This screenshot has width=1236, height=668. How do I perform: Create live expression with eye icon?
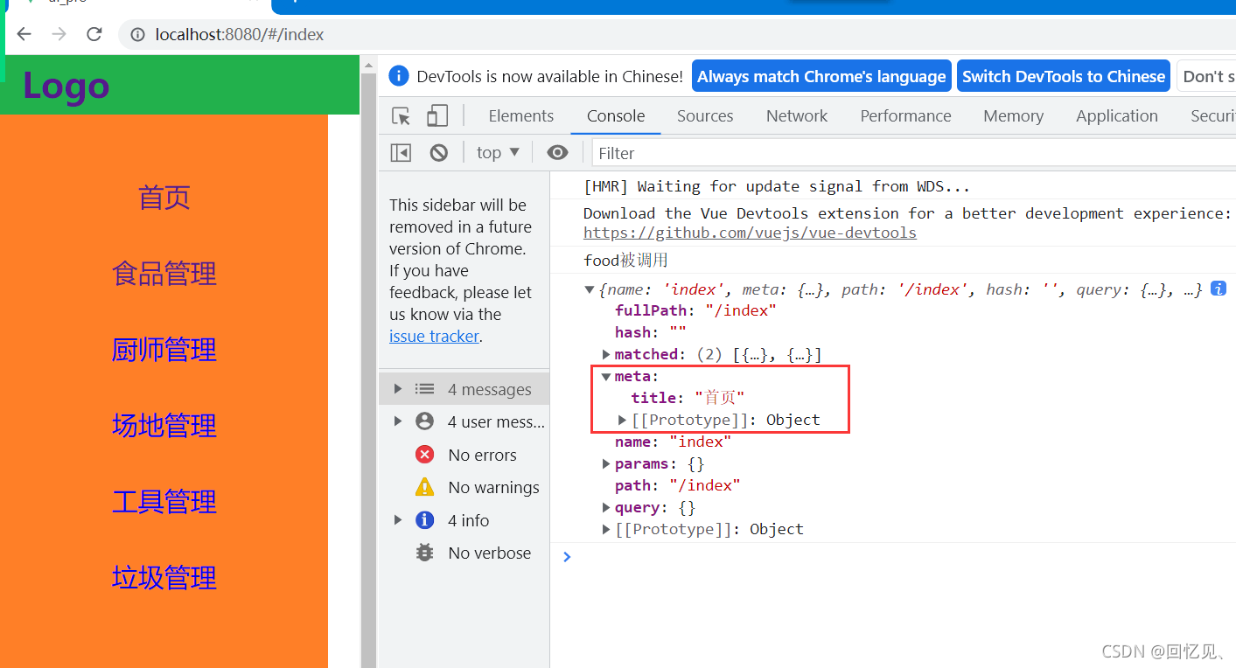pos(557,153)
